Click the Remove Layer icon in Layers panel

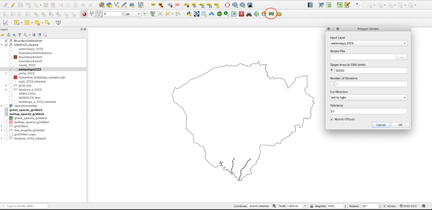pyautogui.click(x=45, y=35)
